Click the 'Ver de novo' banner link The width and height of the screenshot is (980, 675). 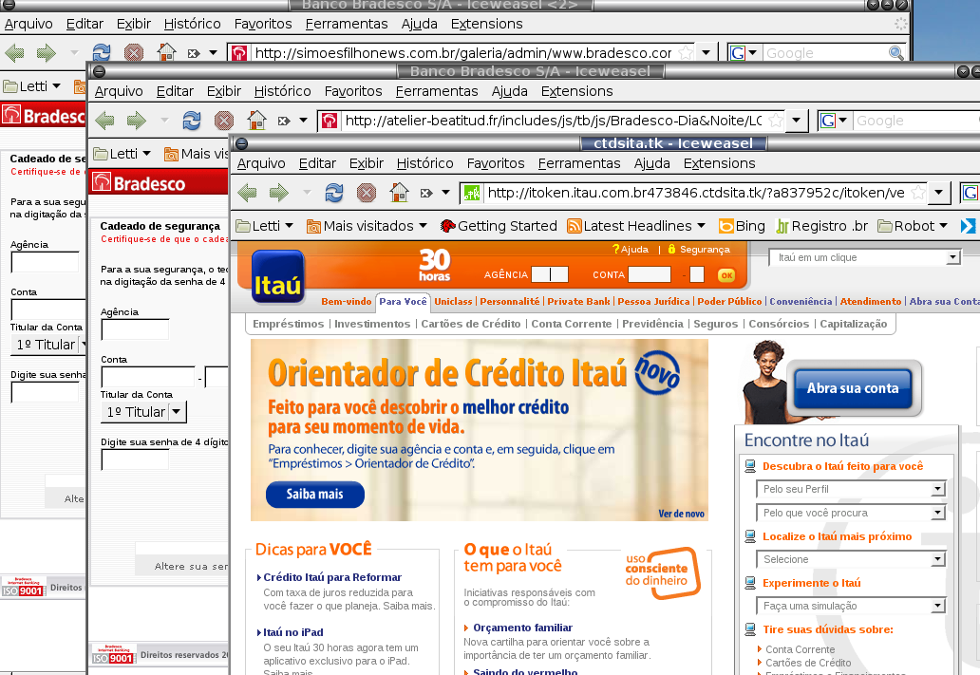pos(681,514)
